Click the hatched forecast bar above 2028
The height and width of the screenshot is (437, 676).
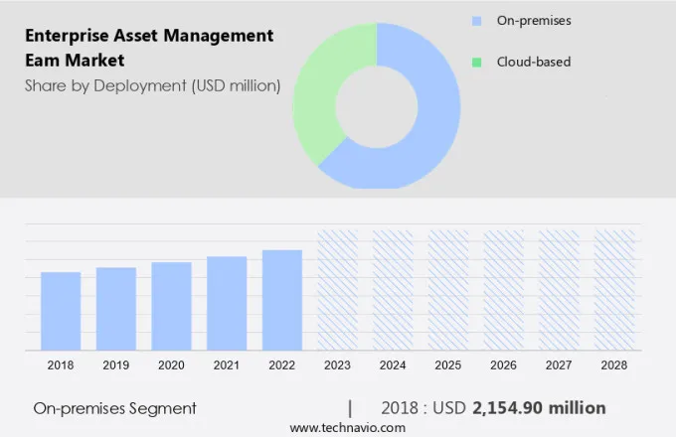(614, 290)
